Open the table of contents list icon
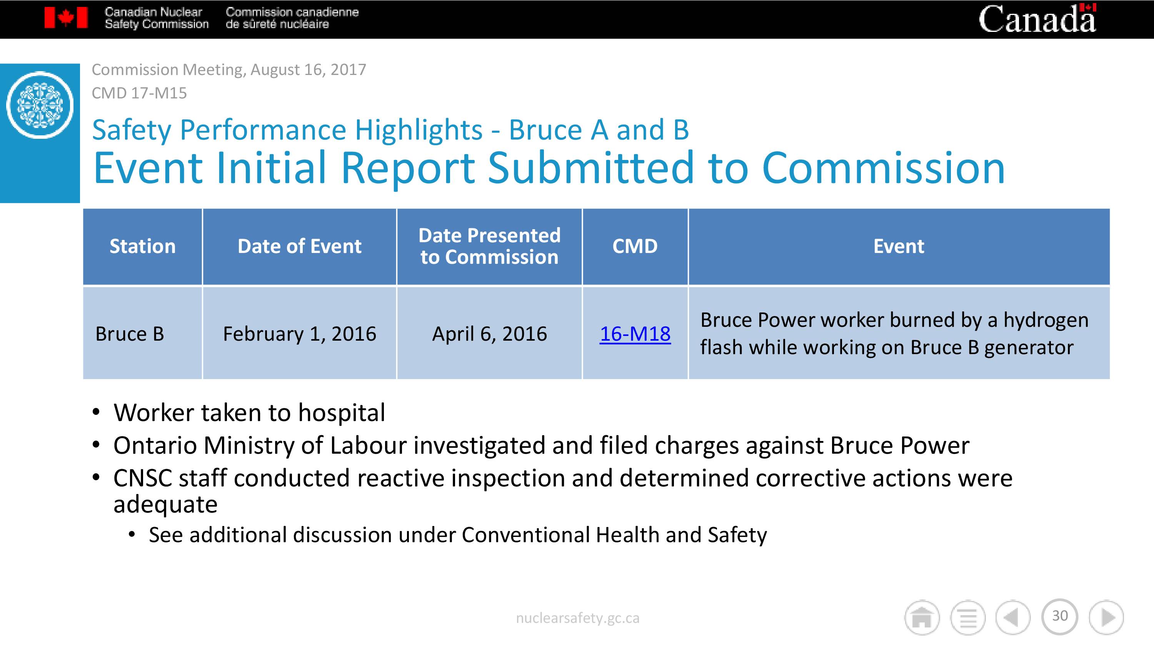 (968, 617)
